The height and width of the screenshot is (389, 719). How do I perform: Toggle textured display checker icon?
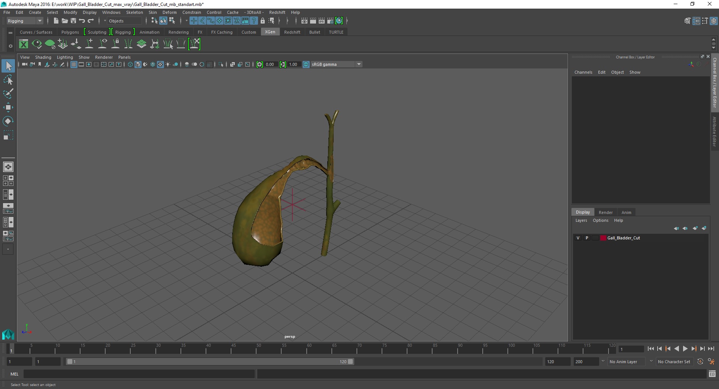click(160, 64)
